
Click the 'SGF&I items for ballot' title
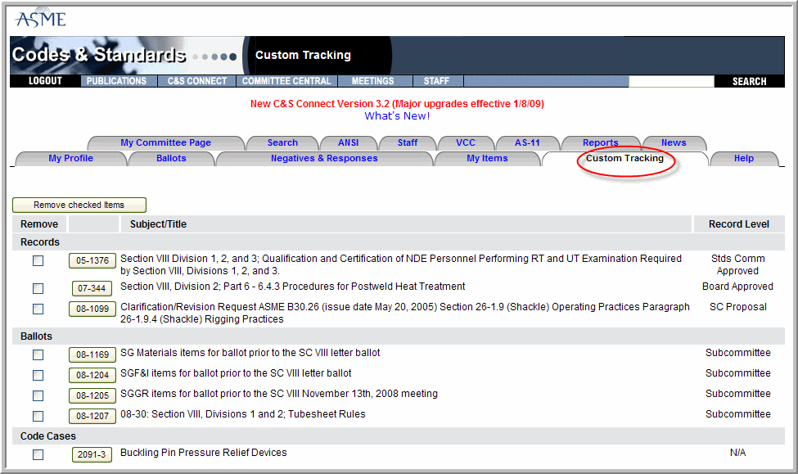[x=236, y=373]
